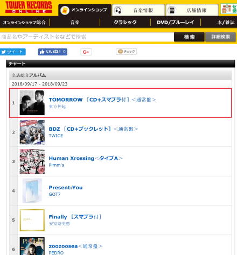Select 音楽 in navigation bar
Image resolution: width=237 pixels, height=255 pixels.
pyautogui.click(x=75, y=23)
